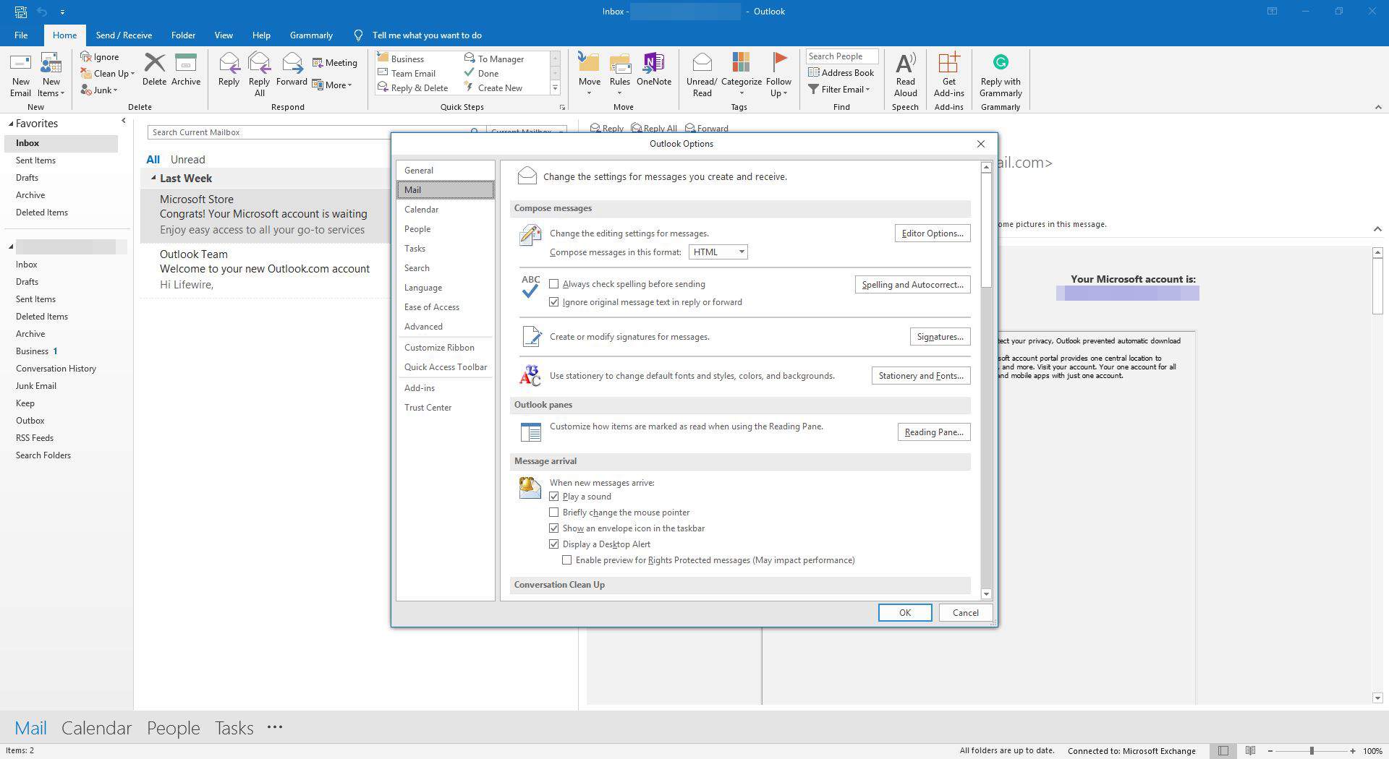
Task: Toggle Show an envelope icon in taskbar
Action: [x=554, y=528]
